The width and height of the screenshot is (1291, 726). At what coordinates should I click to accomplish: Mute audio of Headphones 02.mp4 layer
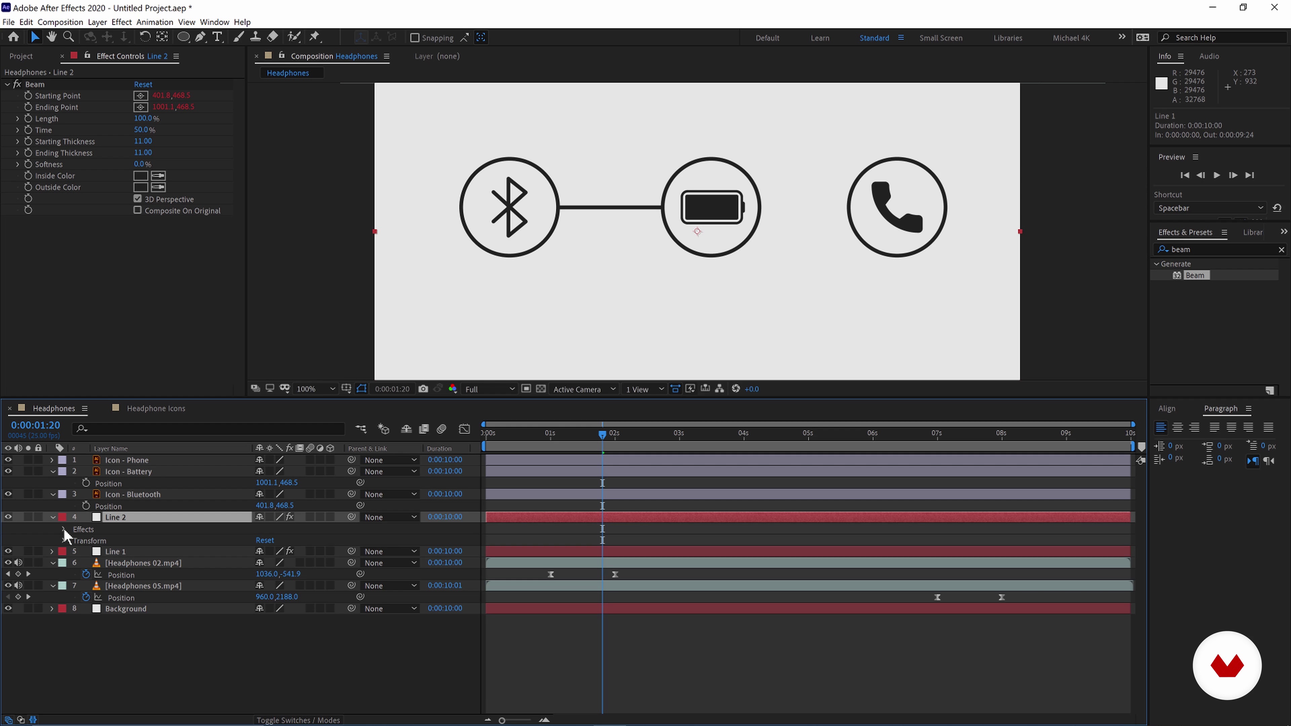pyautogui.click(x=18, y=563)
